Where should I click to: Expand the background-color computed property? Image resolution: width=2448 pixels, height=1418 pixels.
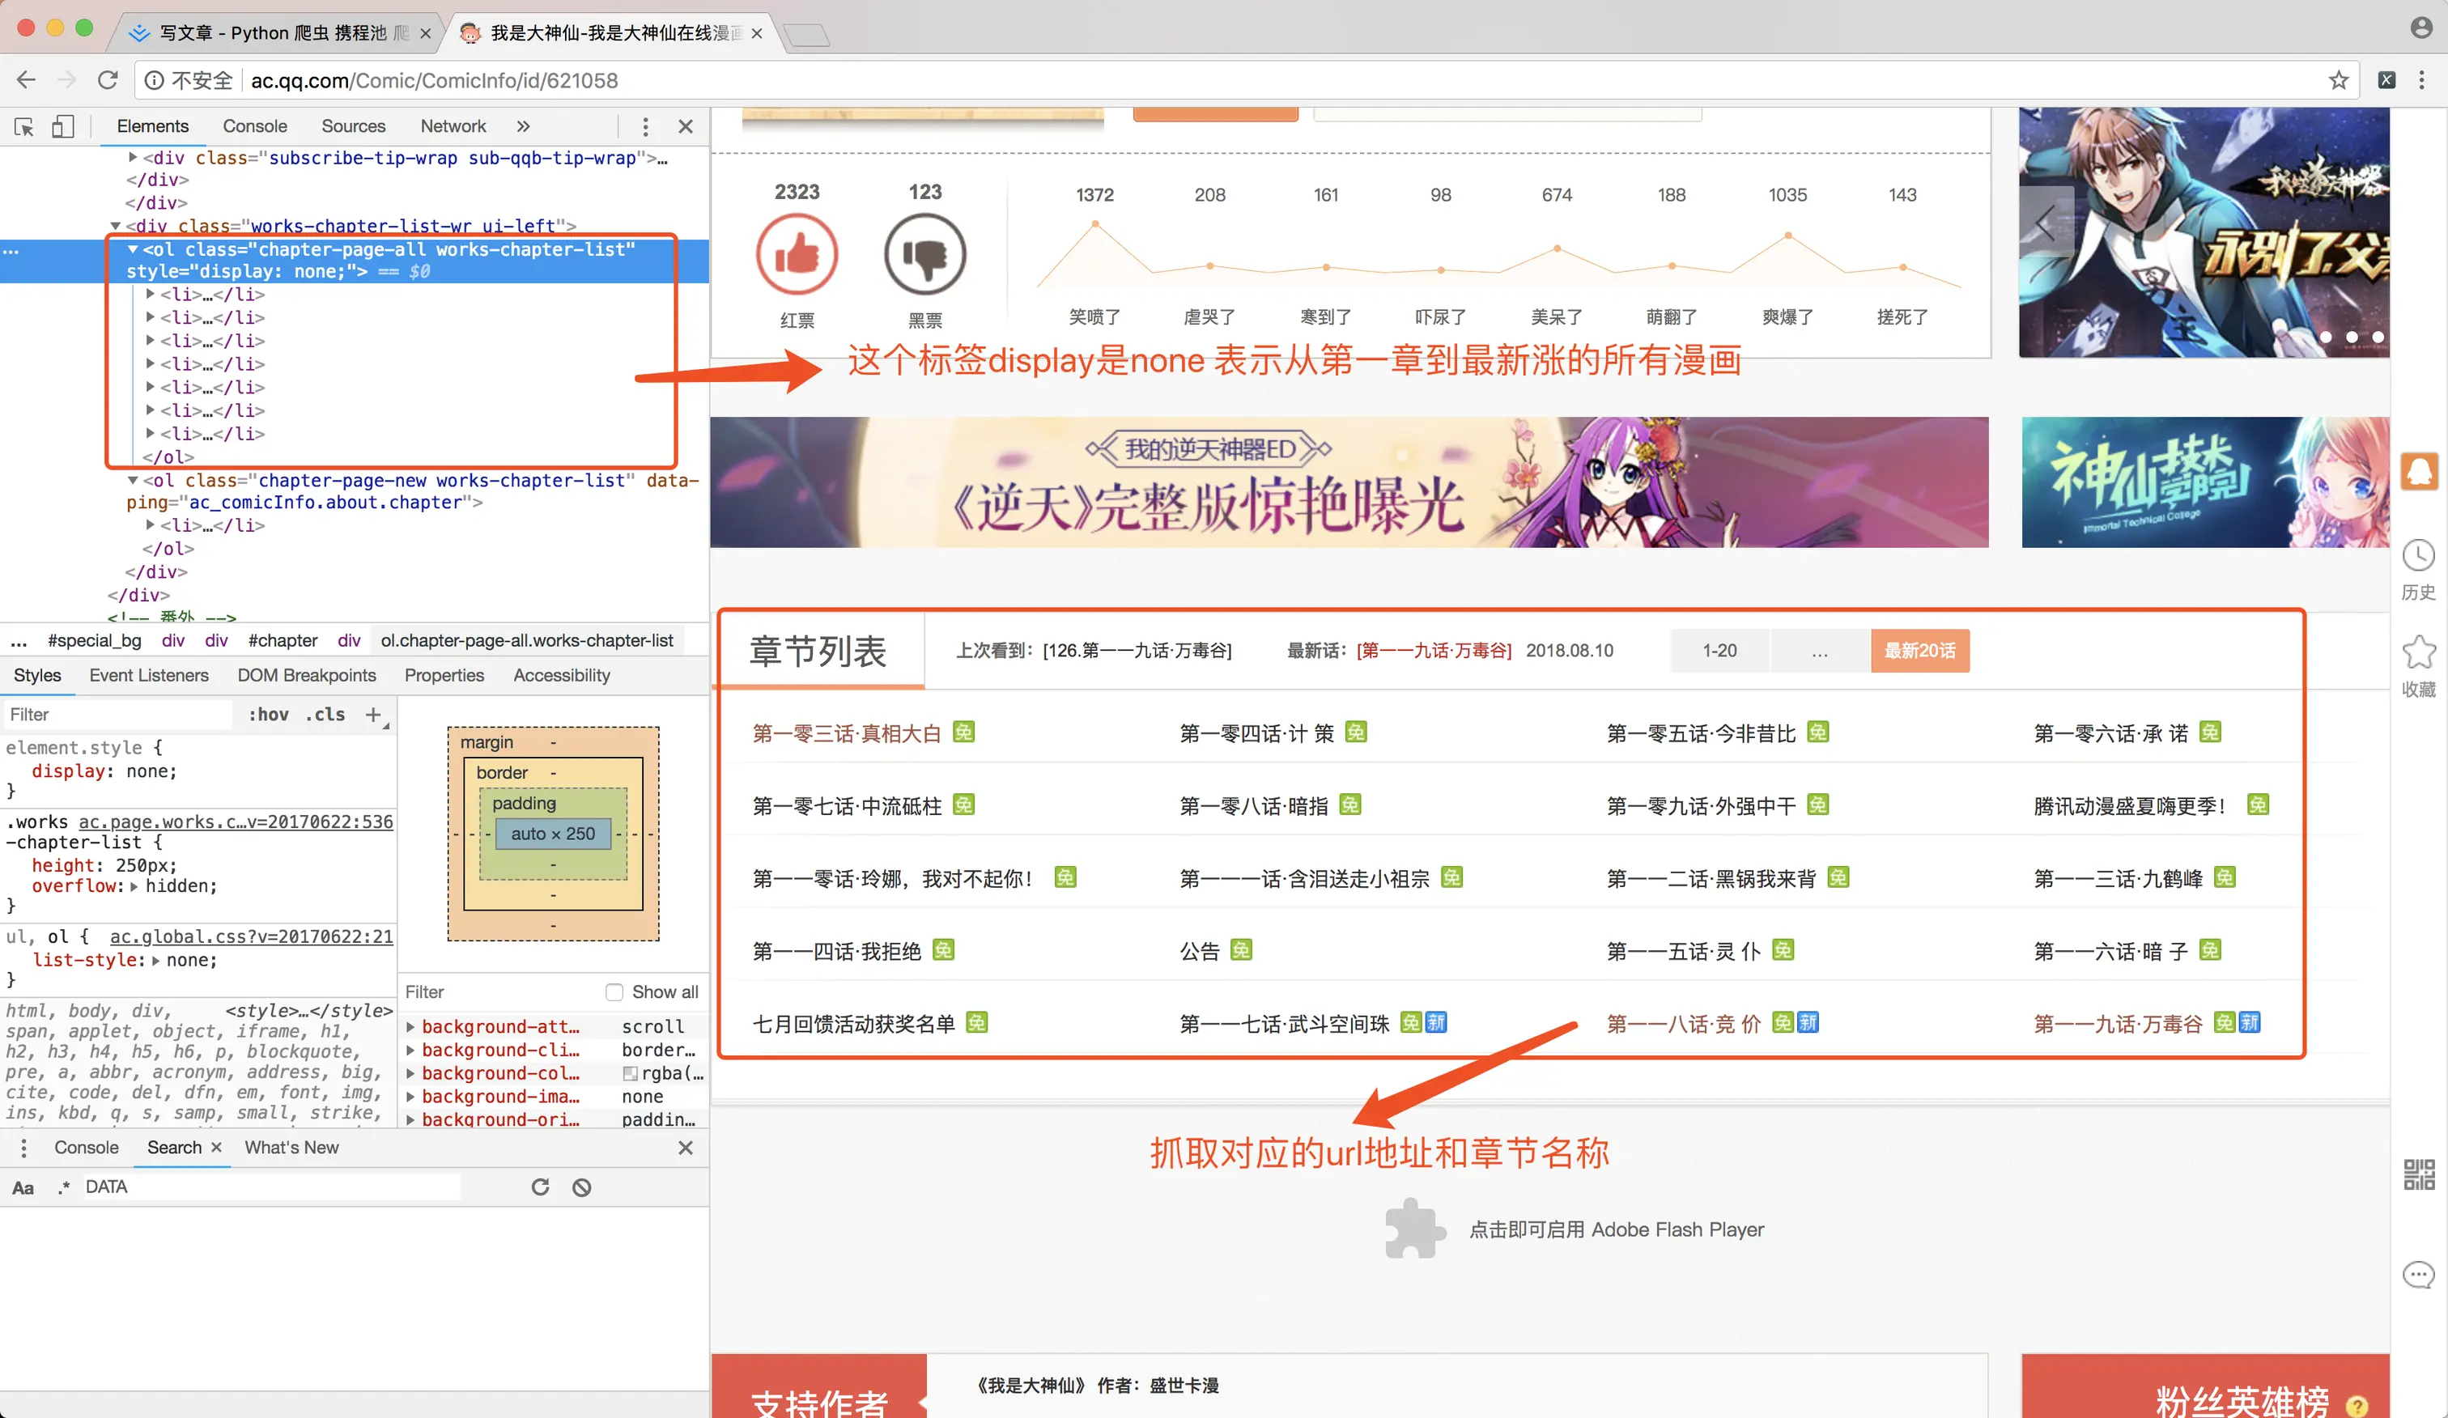coord(410,1073)
